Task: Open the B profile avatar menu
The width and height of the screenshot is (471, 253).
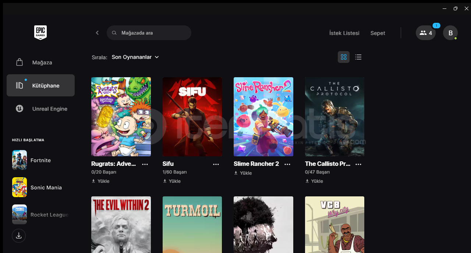Action: pos(450,33)
